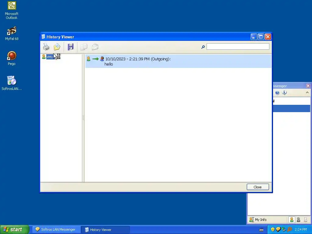Click the panel splitter handle in History Viewer
Image resolution: width=312 pixels, height=234 pixels.
tap(83, 118)
